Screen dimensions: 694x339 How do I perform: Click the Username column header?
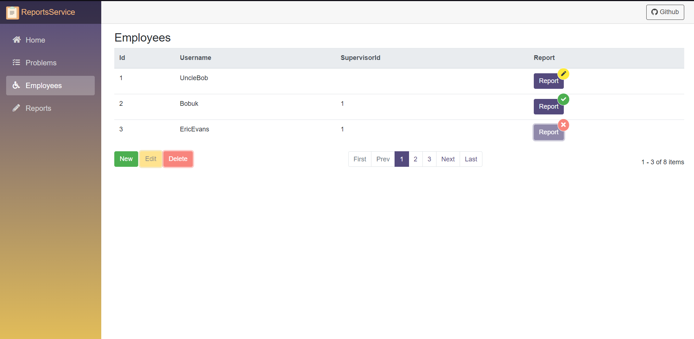tap(196, 58)
